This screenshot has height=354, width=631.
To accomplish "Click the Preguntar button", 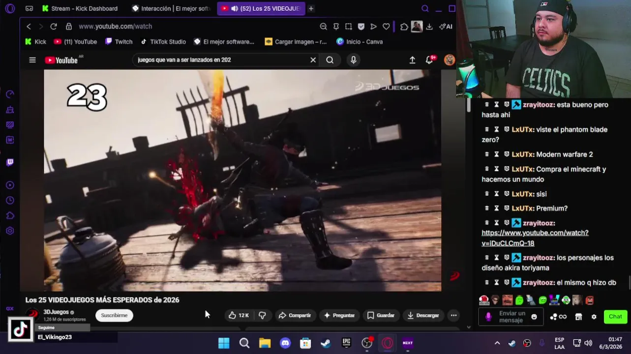I will point(339,315).
